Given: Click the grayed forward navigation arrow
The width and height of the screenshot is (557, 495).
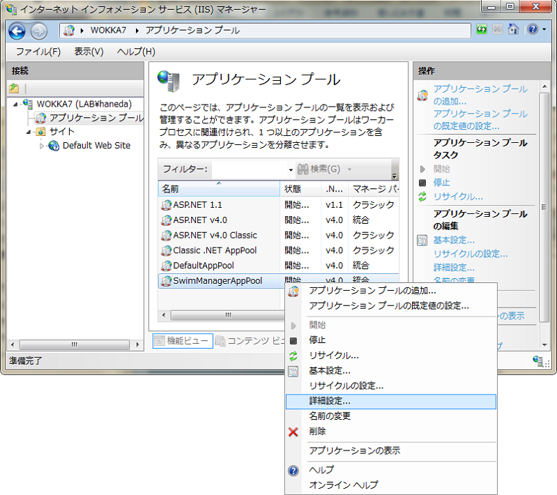Looking at the screenshot, I should pos(39,31).
